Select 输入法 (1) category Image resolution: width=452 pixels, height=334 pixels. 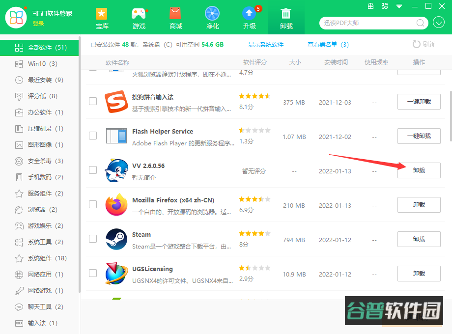(39, 323)
